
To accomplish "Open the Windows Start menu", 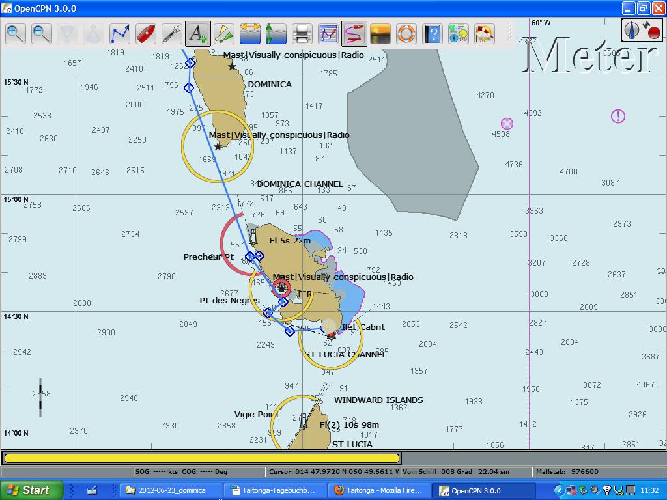I will point(32,490).
